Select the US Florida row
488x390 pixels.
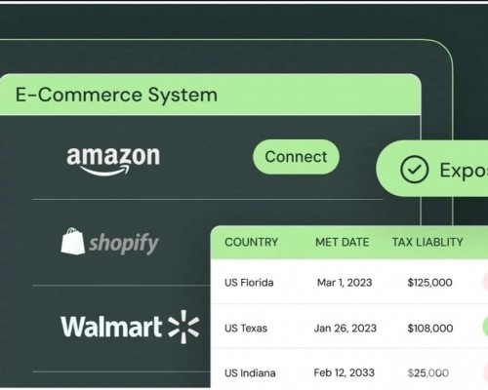tap(349, 282)
